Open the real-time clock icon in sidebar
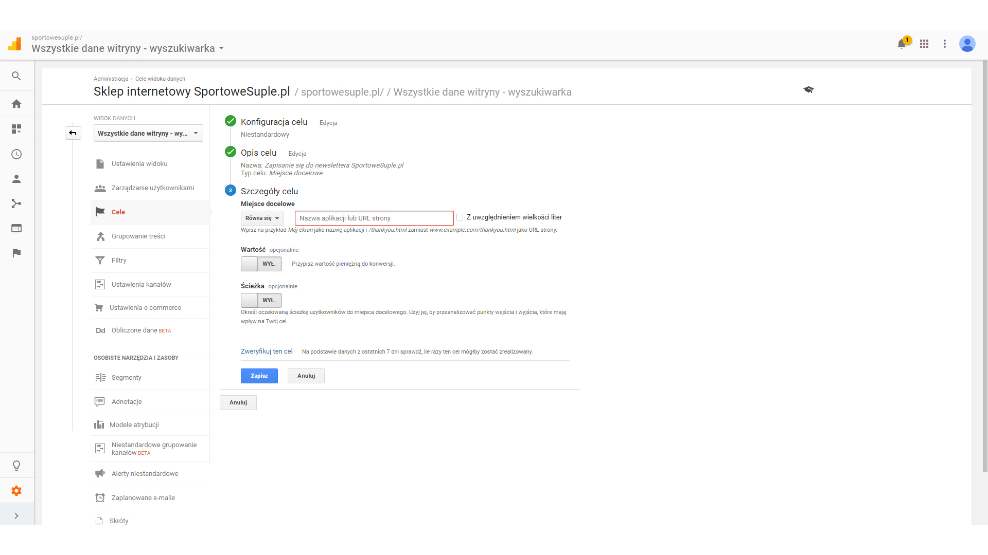Screen dimensions: 988x555 (x=16, y=154)
